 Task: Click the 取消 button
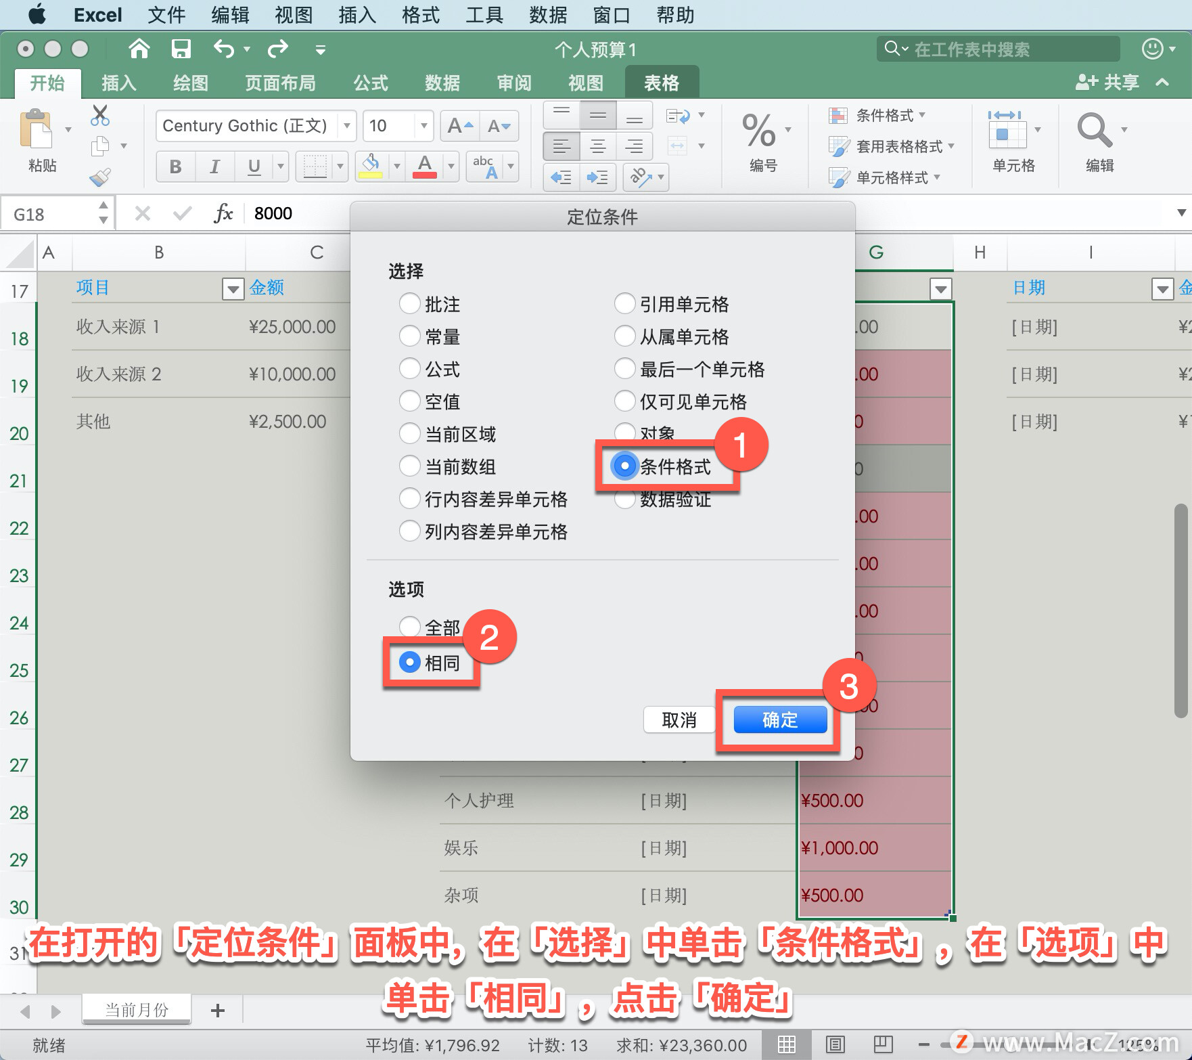[x=679, y=720]
